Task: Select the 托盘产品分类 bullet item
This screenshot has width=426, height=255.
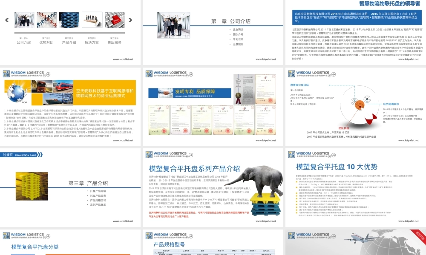Action: pos(98,195)
